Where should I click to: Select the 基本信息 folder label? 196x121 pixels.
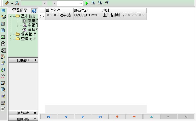(x=28, y=16)
